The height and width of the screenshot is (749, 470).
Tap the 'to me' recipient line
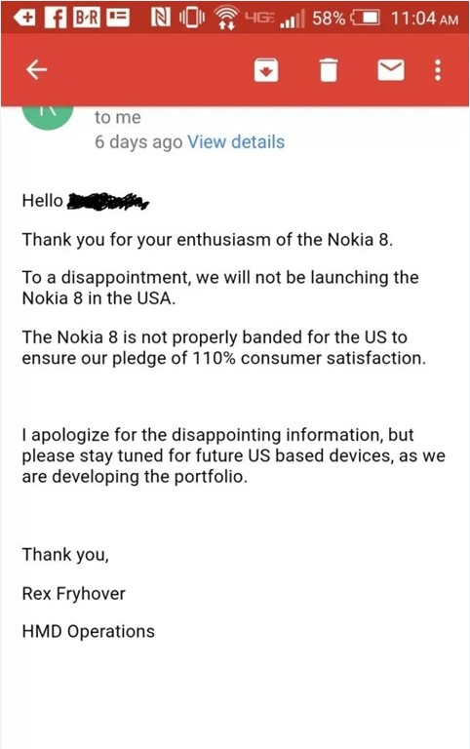(x=117, y=117)
